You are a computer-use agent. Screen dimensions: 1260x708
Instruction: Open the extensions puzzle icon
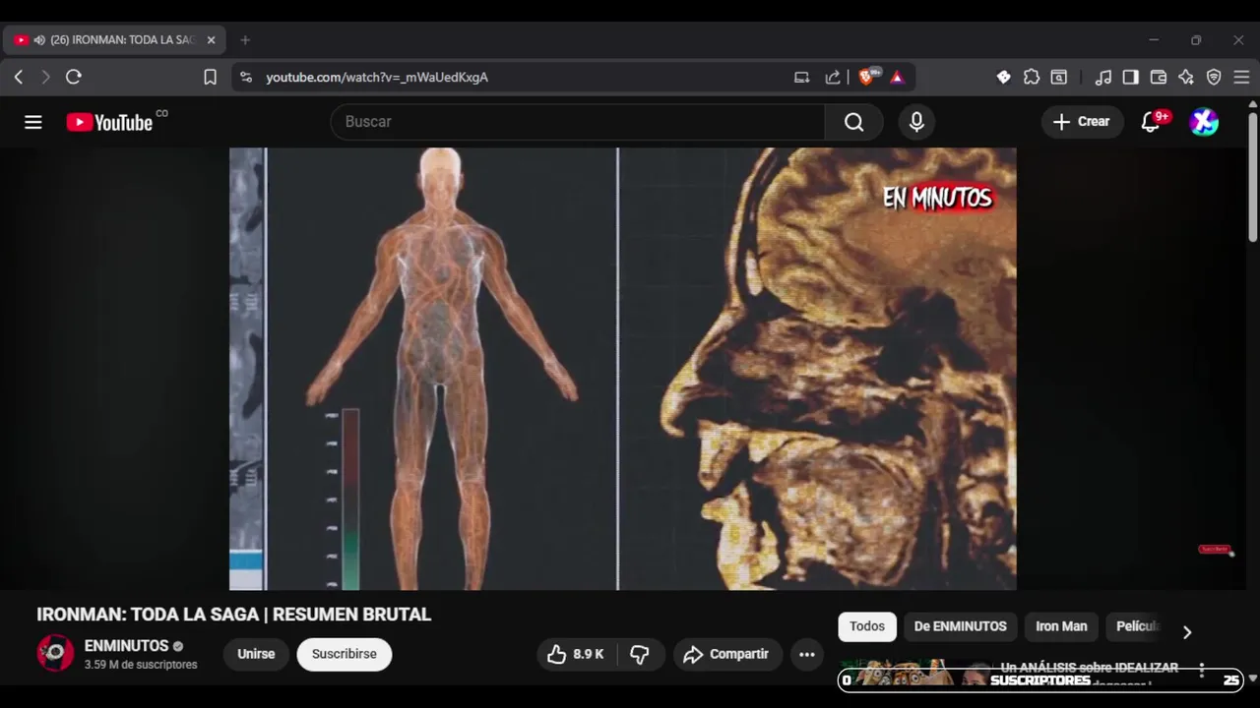[x=1032, y=77]
